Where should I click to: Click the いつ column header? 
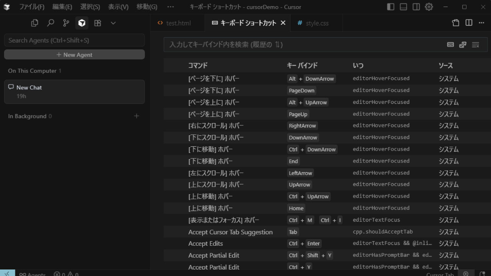tap(358, 66)
